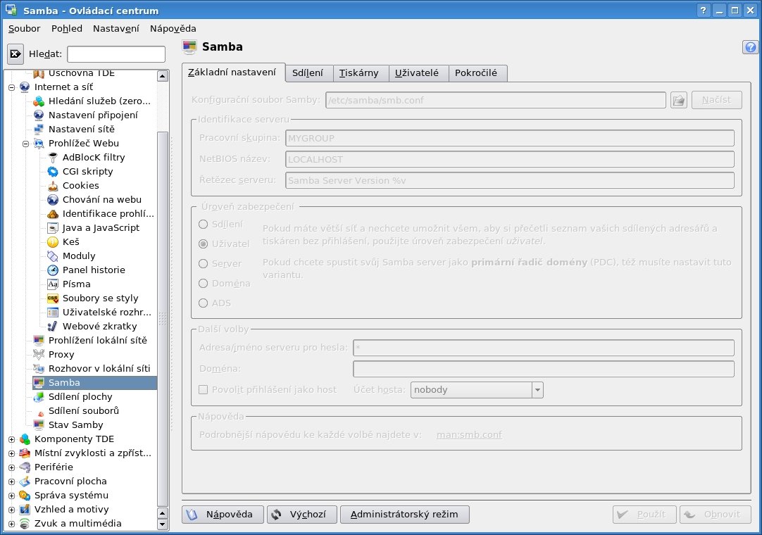Click the Internet a síť globe icon

click(25, 87)
